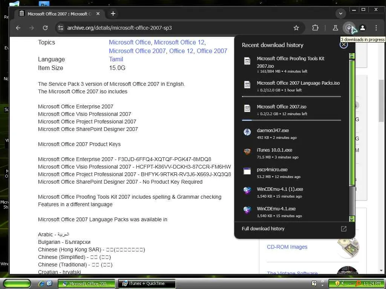The height and width of the screenshot is (289, 386).
Task: Open the Microsoft Office topic link
Action: click(x=130, y=42)
